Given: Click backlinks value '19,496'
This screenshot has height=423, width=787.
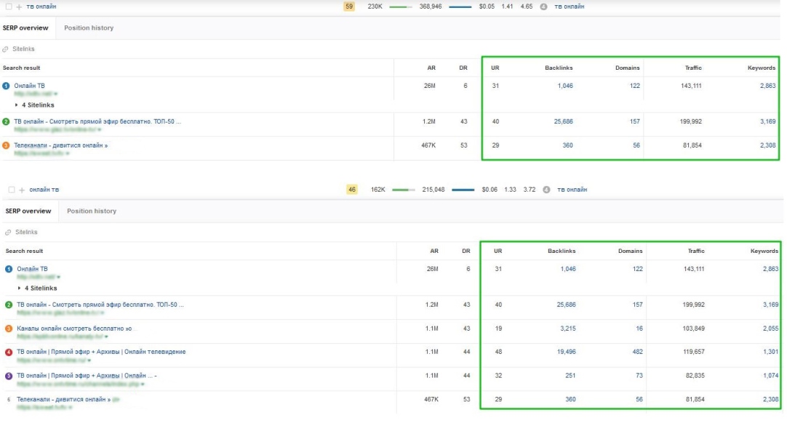Looking at the screenshot, I should tap(566, 352).
